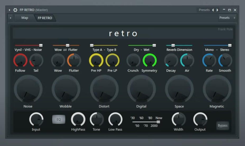
Task: Click the Tone knob
Action: pyautogui.click(x=97, y=119)
